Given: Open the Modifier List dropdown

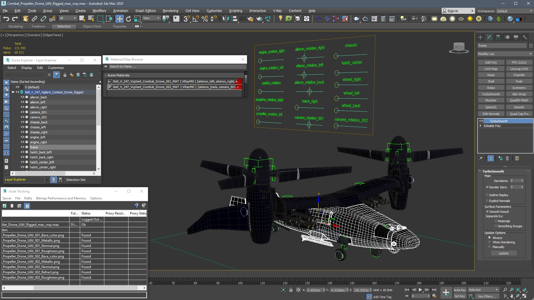Looking at the screenshot, I should tap(505, 54).
